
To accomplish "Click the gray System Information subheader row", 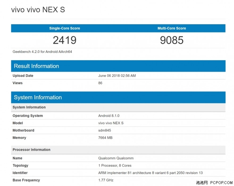I will (x=118, y=107).
